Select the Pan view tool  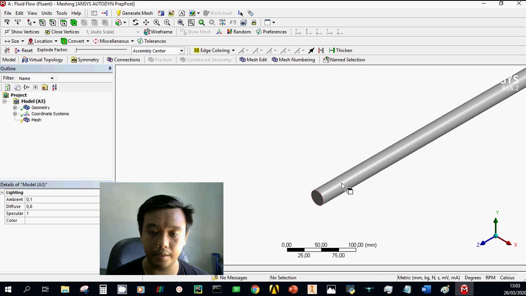pos(146,23)
